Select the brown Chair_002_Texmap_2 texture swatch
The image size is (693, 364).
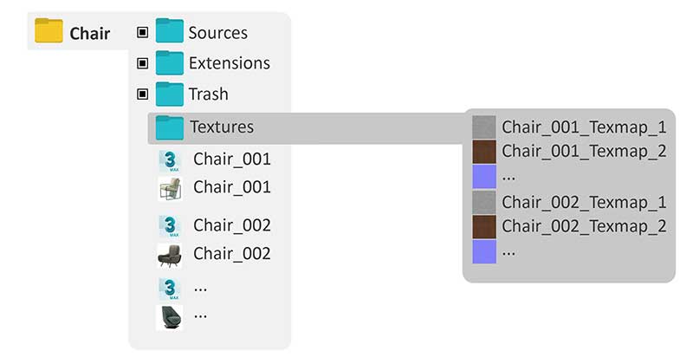coord(484,226)
